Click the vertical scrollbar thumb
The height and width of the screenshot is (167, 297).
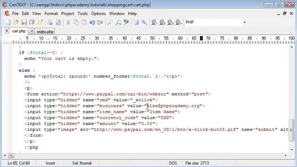292,130
